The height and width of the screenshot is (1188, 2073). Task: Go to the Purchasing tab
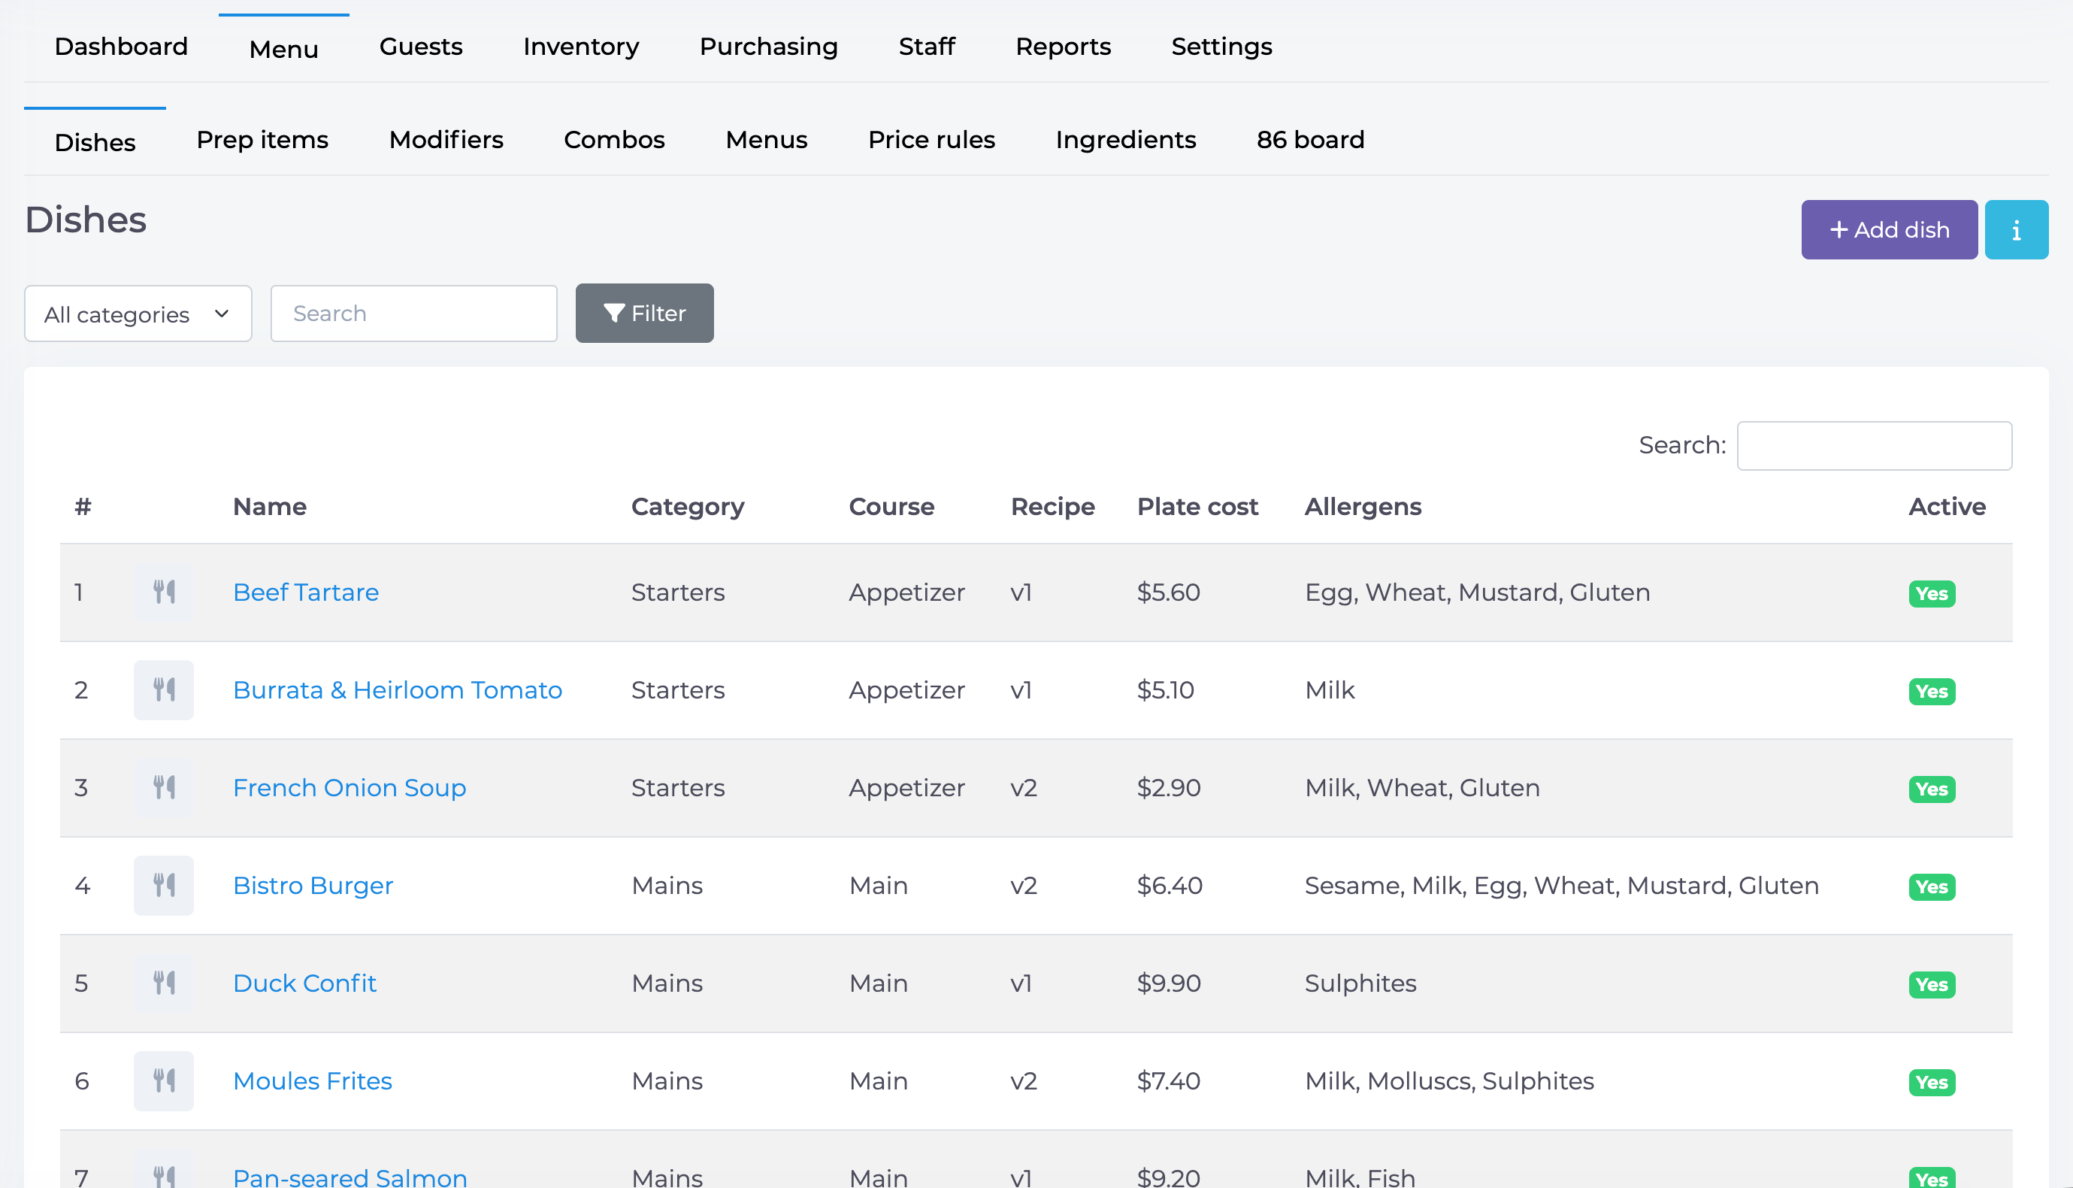coord(768,47)
